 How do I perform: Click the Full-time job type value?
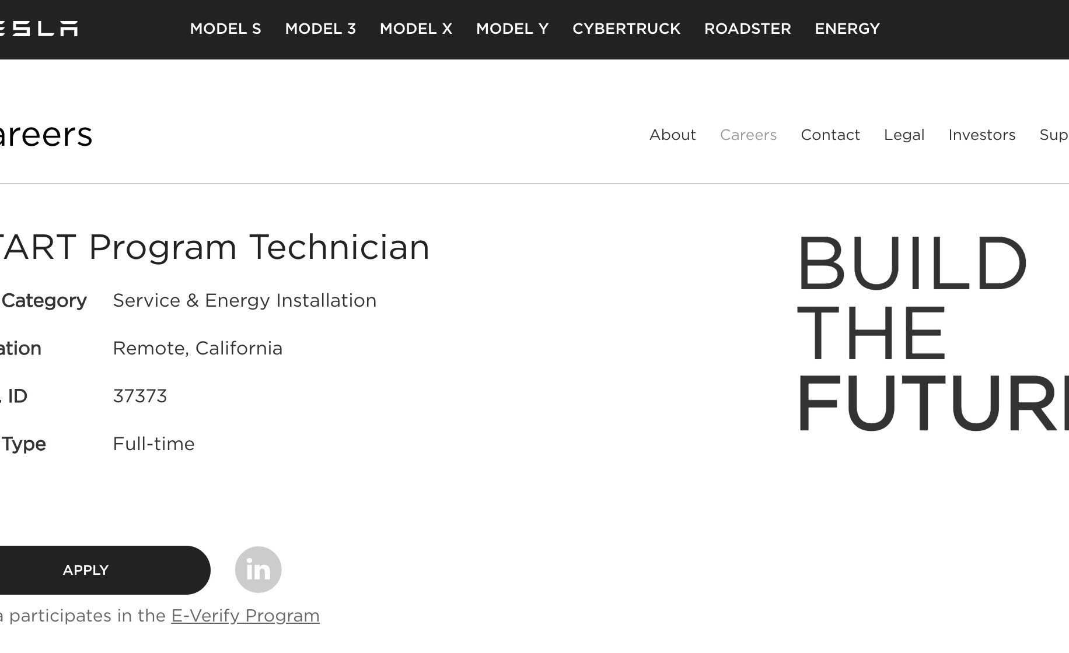(153, 444)
